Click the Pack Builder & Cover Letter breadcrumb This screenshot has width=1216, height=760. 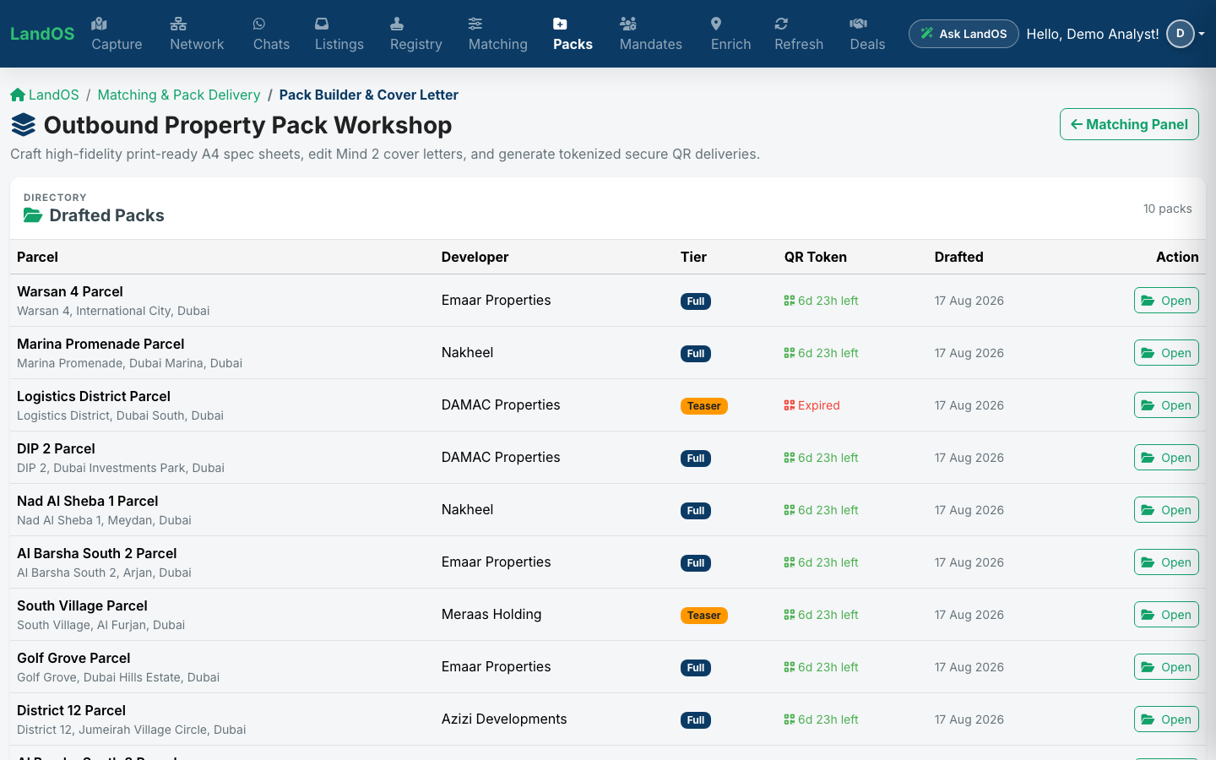coord(369,95)
